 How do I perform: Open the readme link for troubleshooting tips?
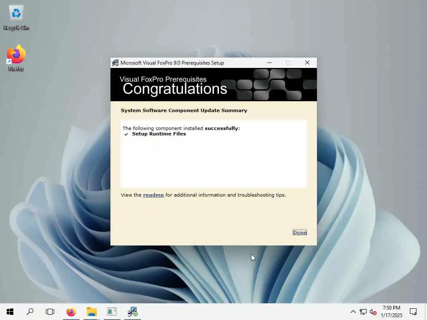point(153,195)
